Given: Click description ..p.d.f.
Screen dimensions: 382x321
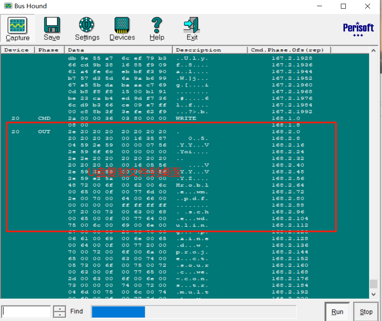Looking at the screenshot, I should click(192, 199).
